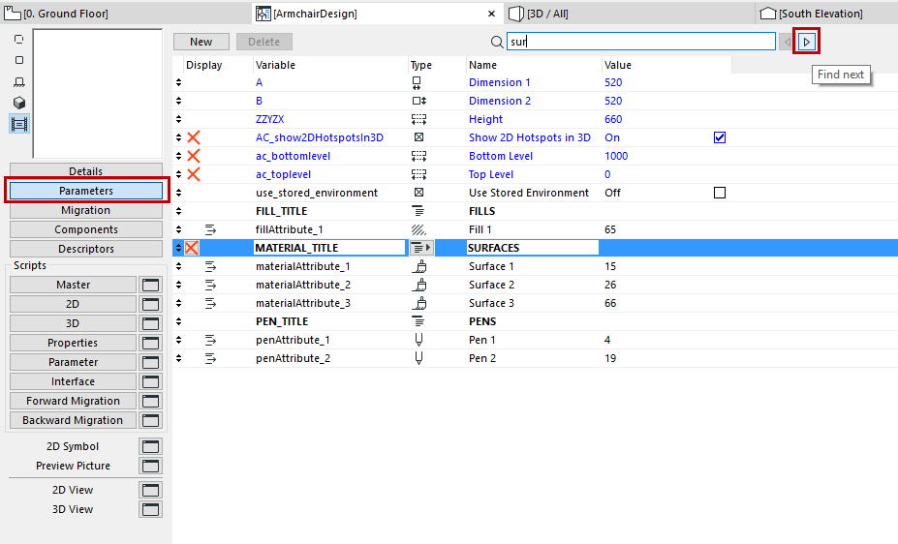Click the Height value 660

[x=613, y=120]
